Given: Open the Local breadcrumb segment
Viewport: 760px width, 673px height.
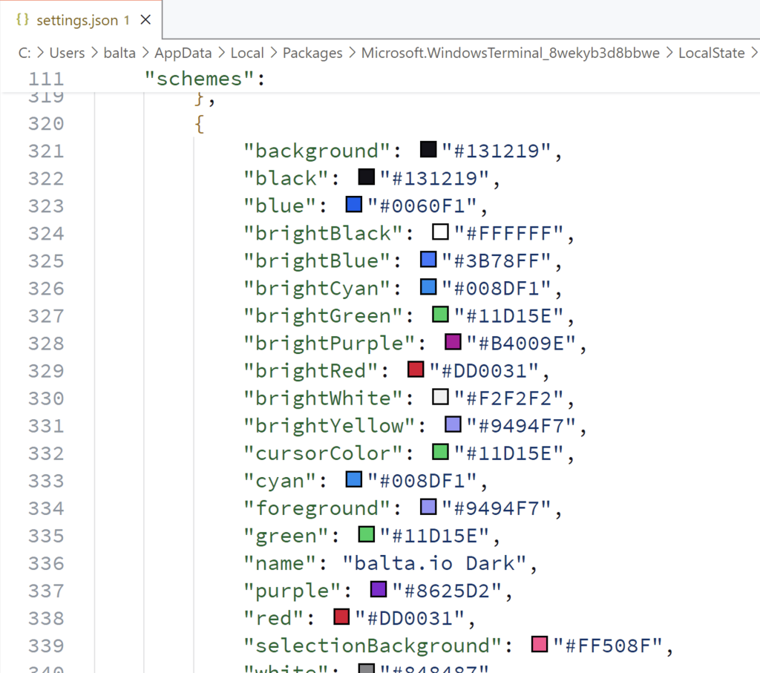Looking at the screenshot, I should tap(246, 53).
